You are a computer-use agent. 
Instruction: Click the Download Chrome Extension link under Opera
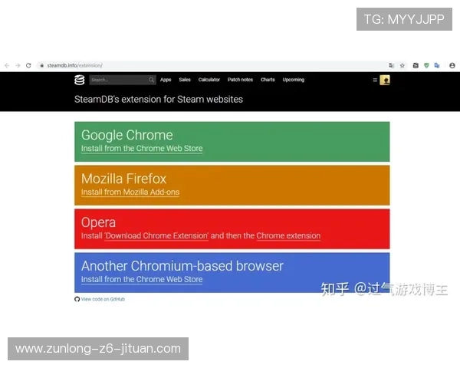pyautogui.click(x=156, y=236)
